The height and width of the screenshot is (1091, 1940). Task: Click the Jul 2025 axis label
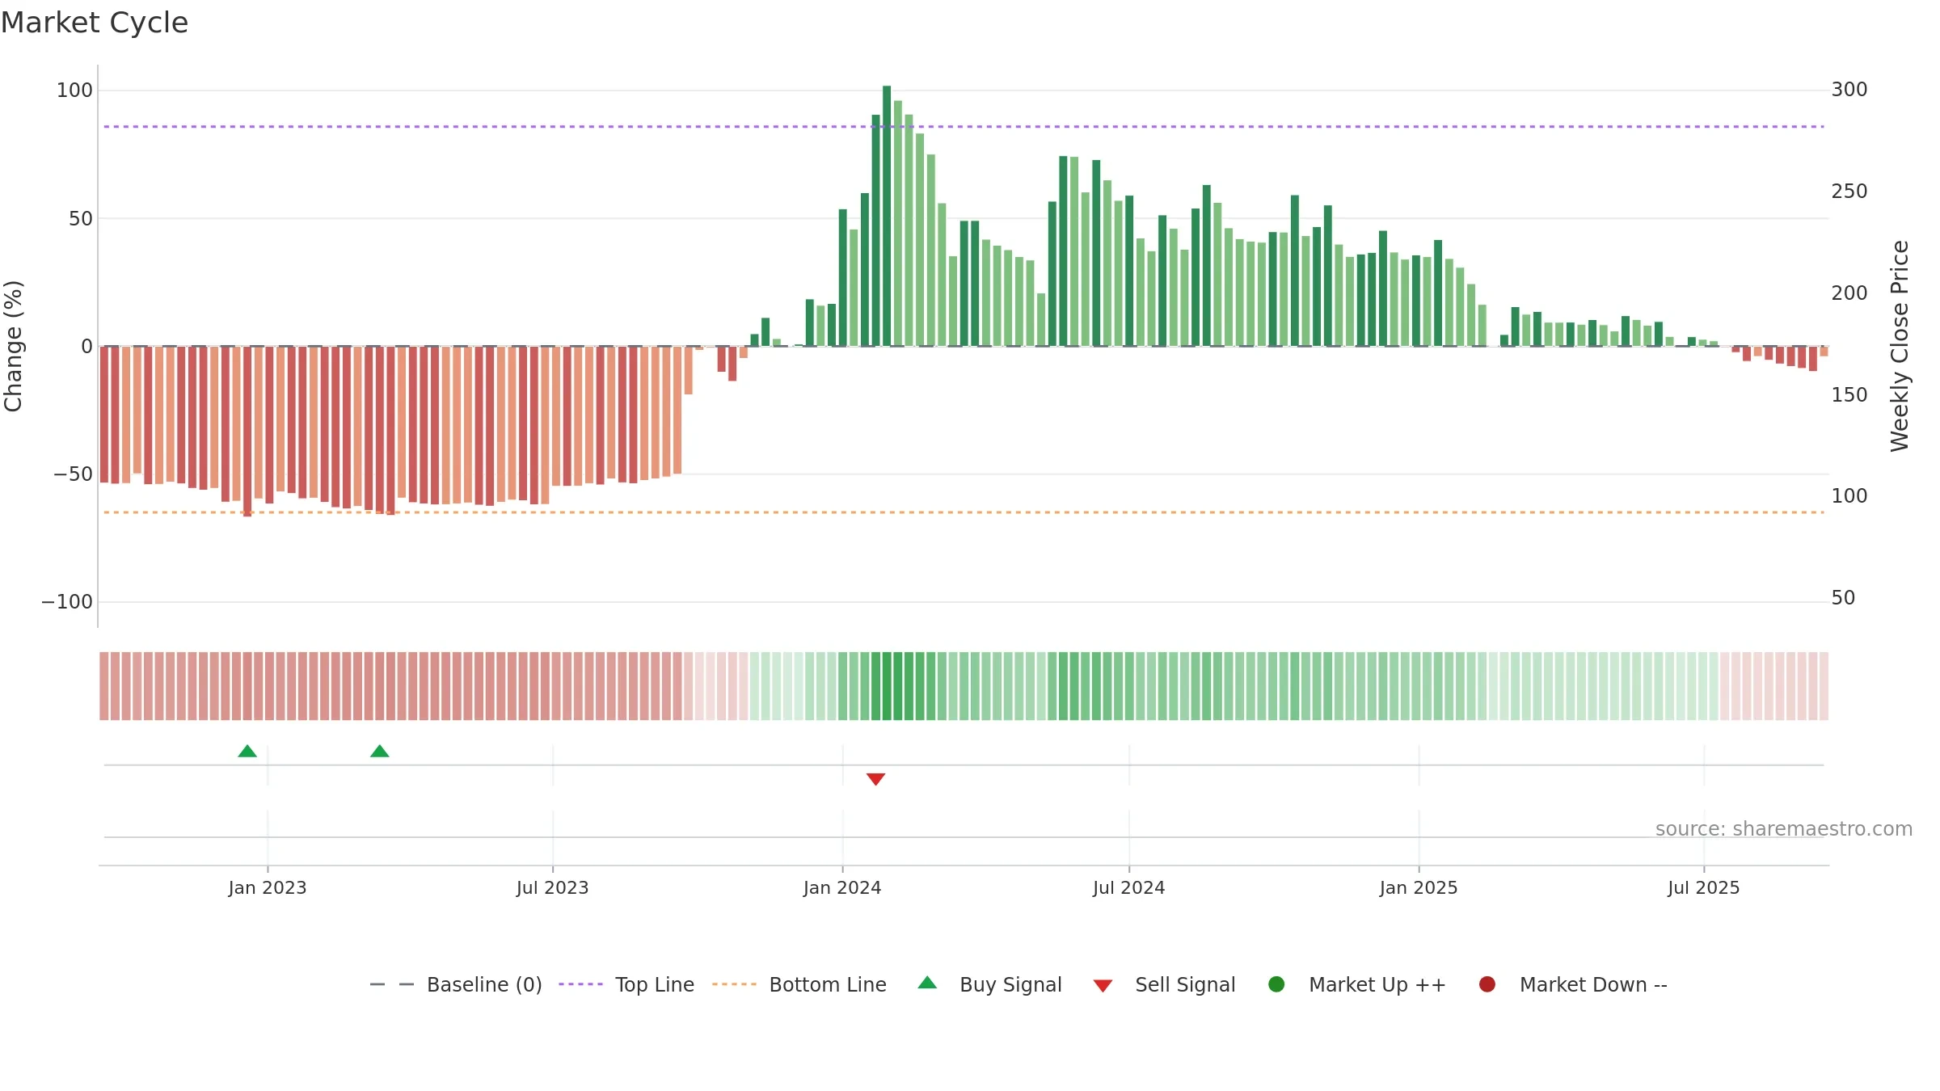[x=1704, y=888]
